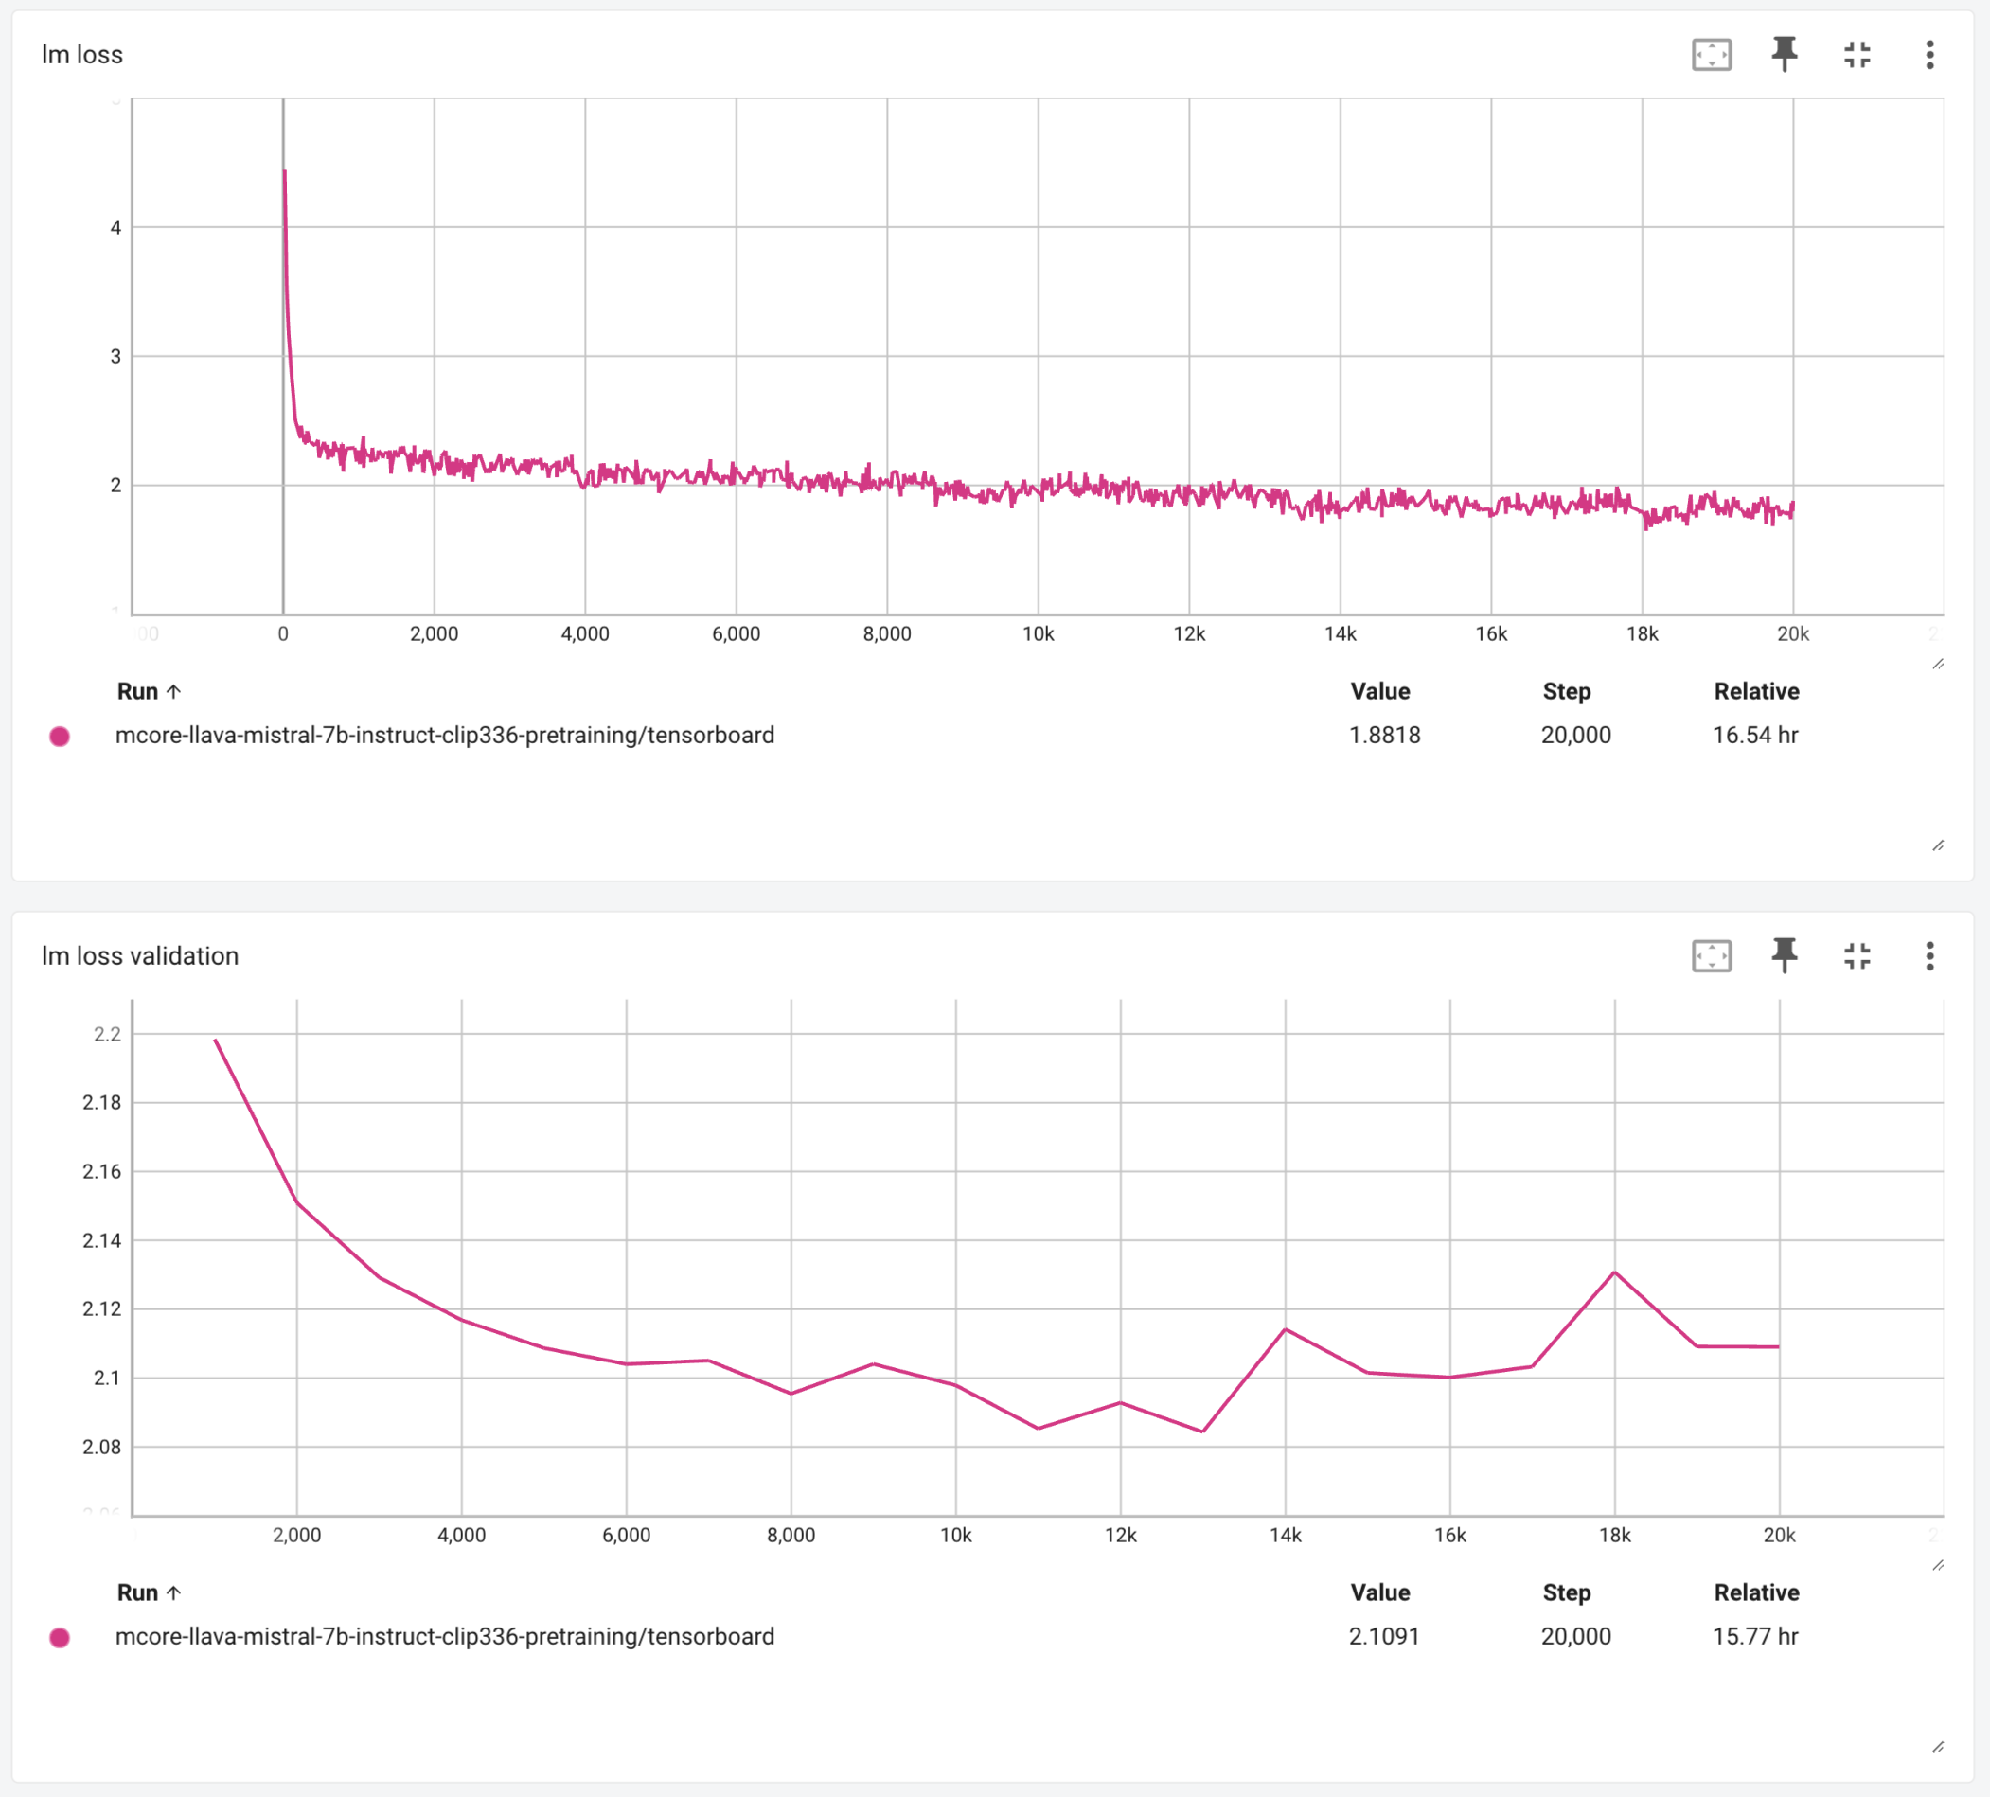Screen dimensions: 1990x1797
Task: Click the run color dot under lm loss
Action: pyautogui.click(x=62, y=736)
